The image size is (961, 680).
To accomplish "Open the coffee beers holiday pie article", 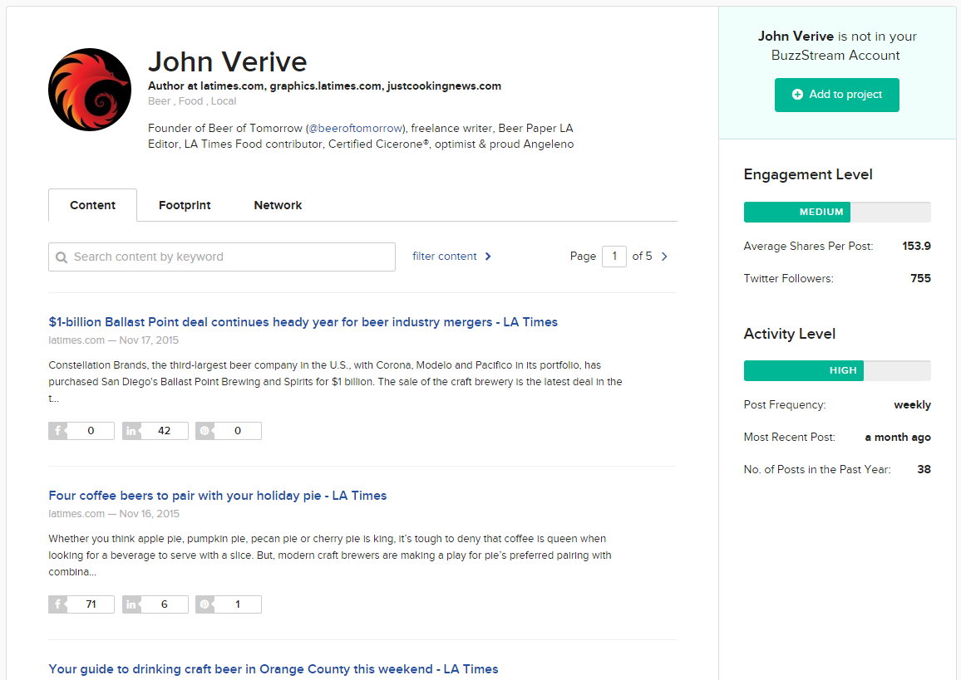I will [217, 495].
